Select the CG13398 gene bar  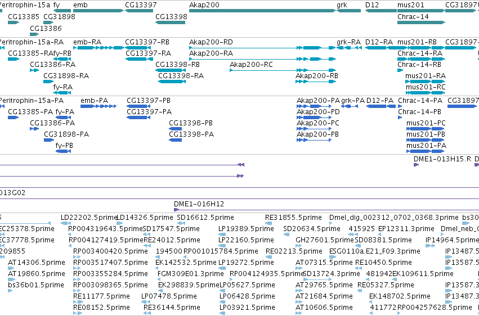click(170, 22)
